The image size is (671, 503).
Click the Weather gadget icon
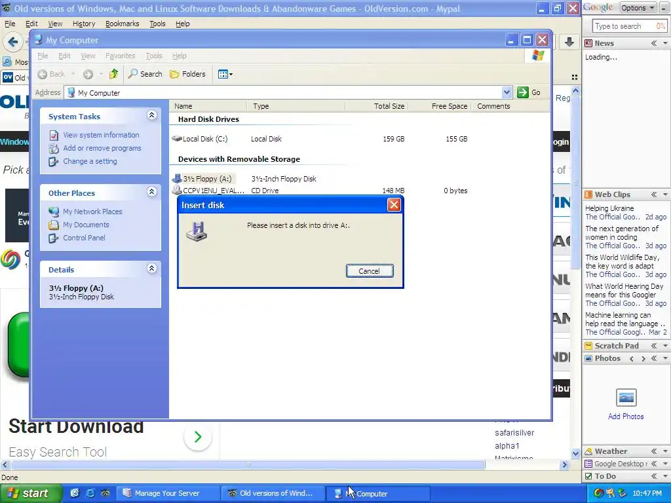(589, 451)
